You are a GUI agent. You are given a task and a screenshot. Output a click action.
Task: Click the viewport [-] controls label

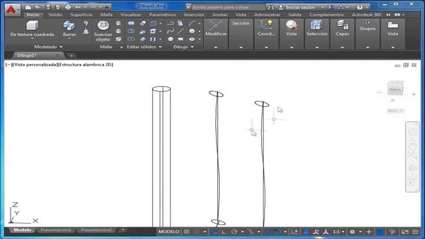pyautogui.click(x=9, y=64)
